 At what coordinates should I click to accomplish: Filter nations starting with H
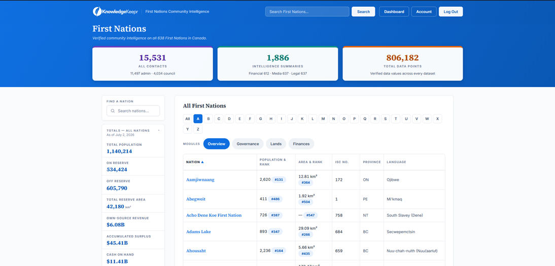(271, 119)
